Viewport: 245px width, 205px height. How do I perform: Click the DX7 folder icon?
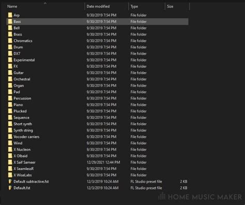click(10, 53)
